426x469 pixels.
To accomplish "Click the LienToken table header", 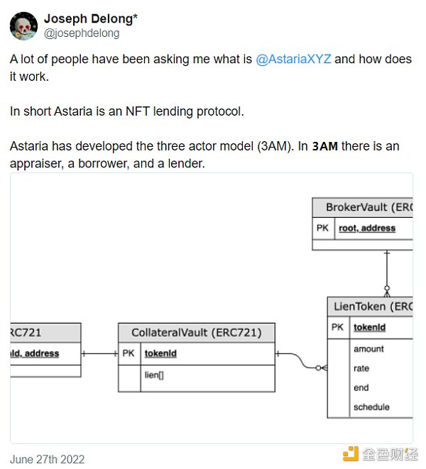I will pos(370,307).
